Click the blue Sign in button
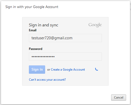 tap(37, 70)
